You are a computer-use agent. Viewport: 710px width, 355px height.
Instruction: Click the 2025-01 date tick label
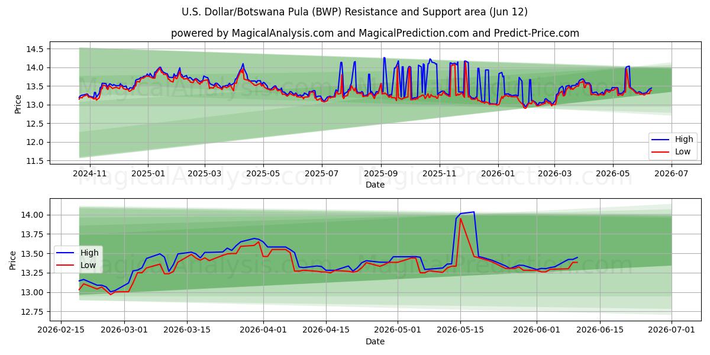(x=148, y=173)
